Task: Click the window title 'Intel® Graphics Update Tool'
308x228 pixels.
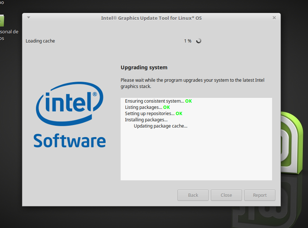Action: (x=151, y=18)
